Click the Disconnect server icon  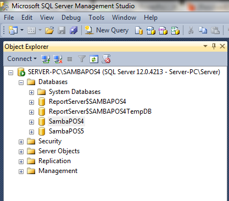pyautogui.click(x=58, y=59)
